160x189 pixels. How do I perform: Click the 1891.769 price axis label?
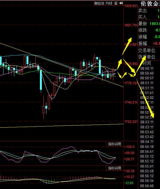[131, 25]
